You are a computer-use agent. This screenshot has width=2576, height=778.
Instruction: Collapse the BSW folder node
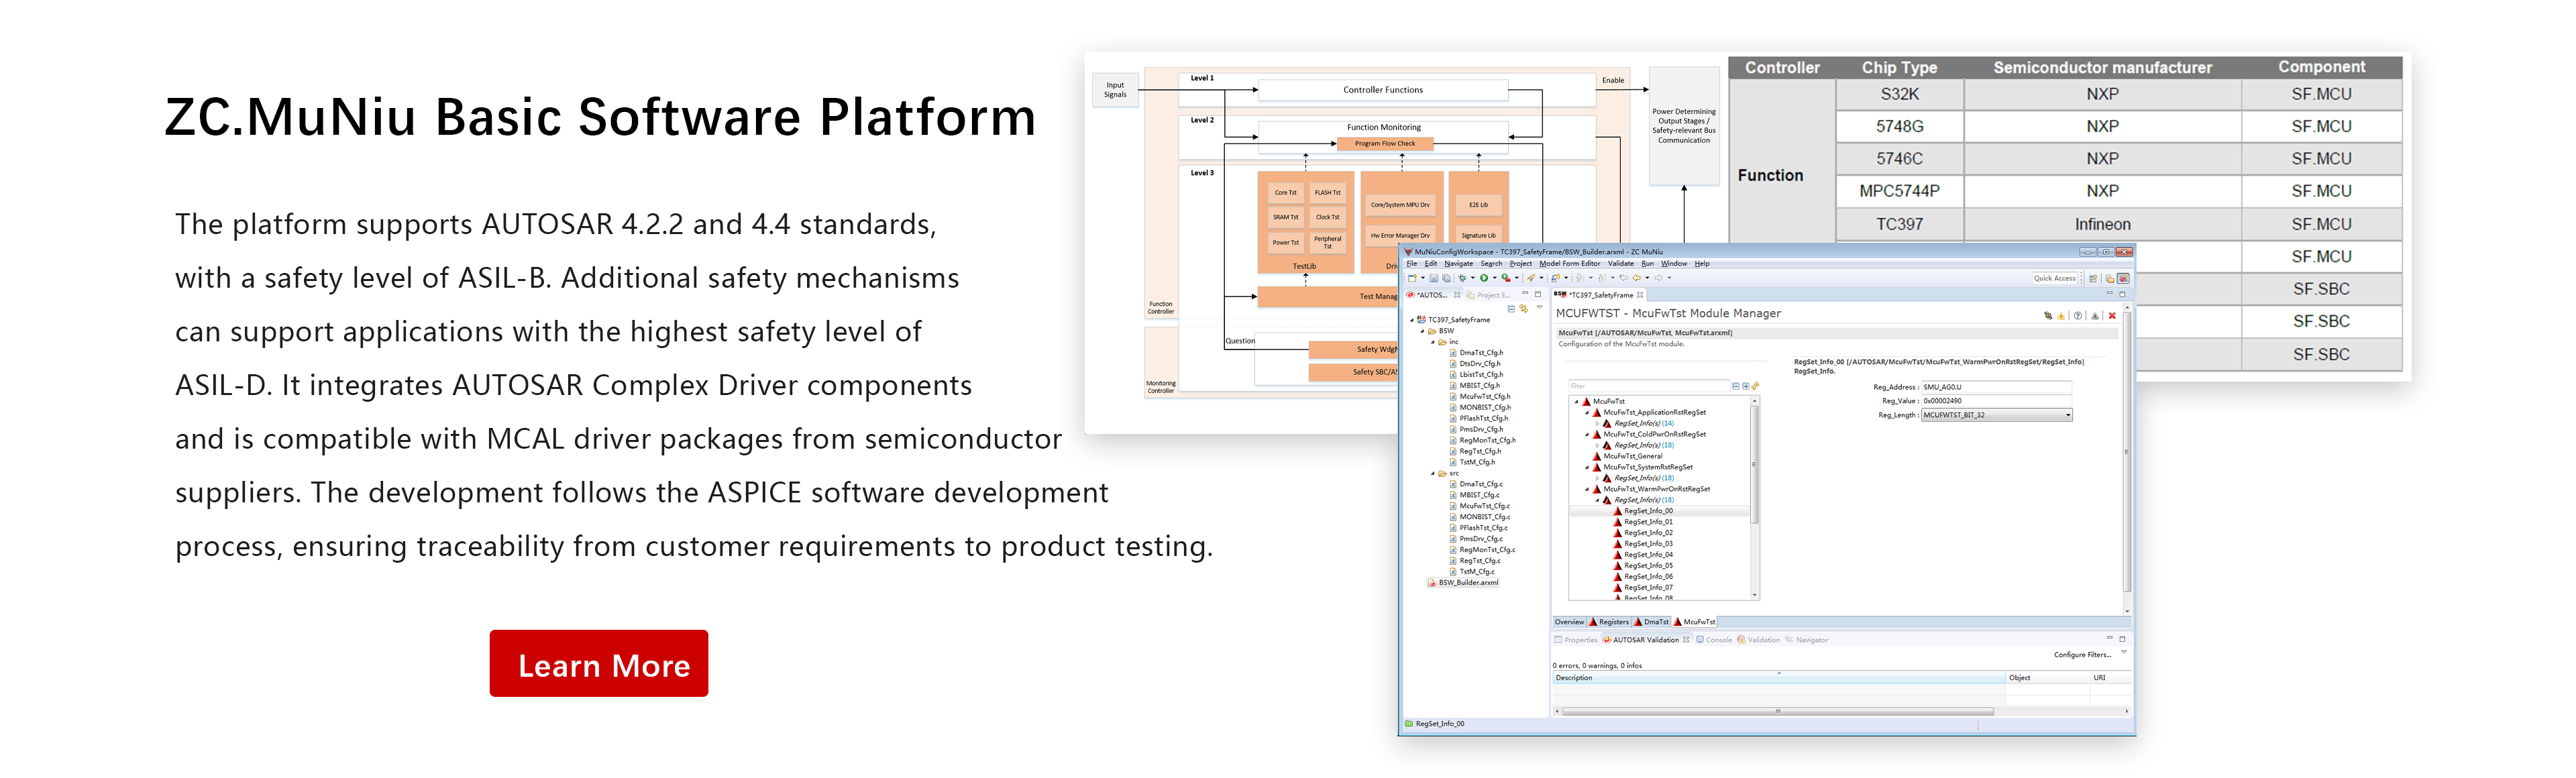(x=1422, y=331)
